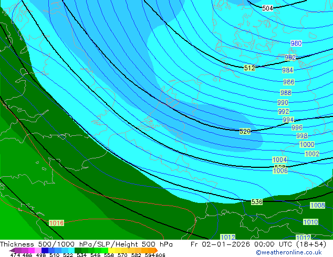Pick the darkest green swatch above 534

point(78,250)
